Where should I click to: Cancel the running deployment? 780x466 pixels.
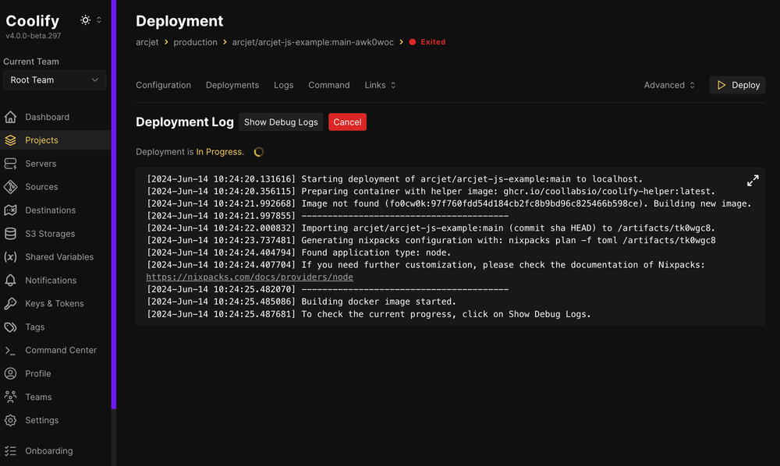(346, 122)
